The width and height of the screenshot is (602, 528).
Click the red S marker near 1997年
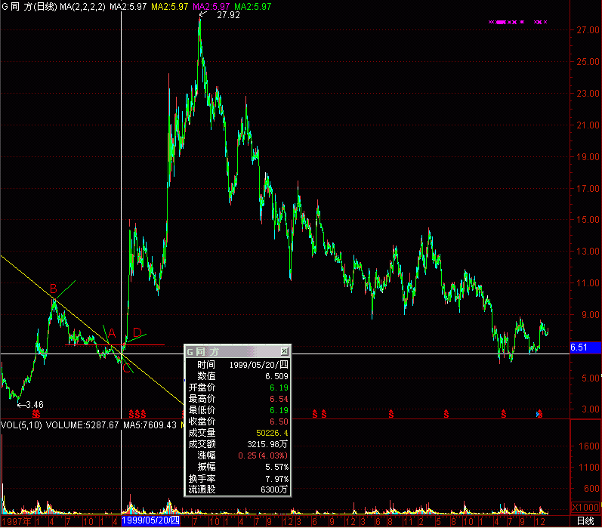tap(36, 415)
